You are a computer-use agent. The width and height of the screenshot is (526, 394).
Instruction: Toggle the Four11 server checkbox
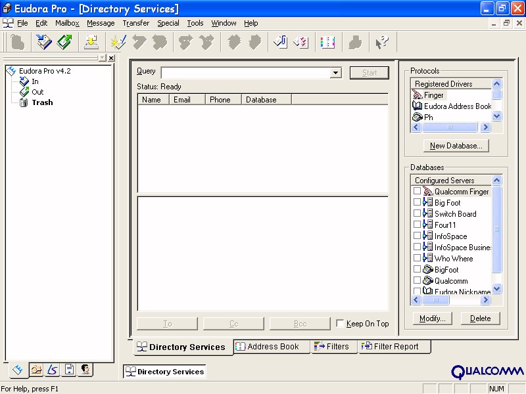tap(417, 224)
